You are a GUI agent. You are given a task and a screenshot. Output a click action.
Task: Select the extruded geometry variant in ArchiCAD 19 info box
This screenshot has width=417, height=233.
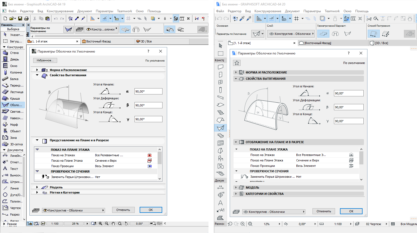tap(125, 29)
